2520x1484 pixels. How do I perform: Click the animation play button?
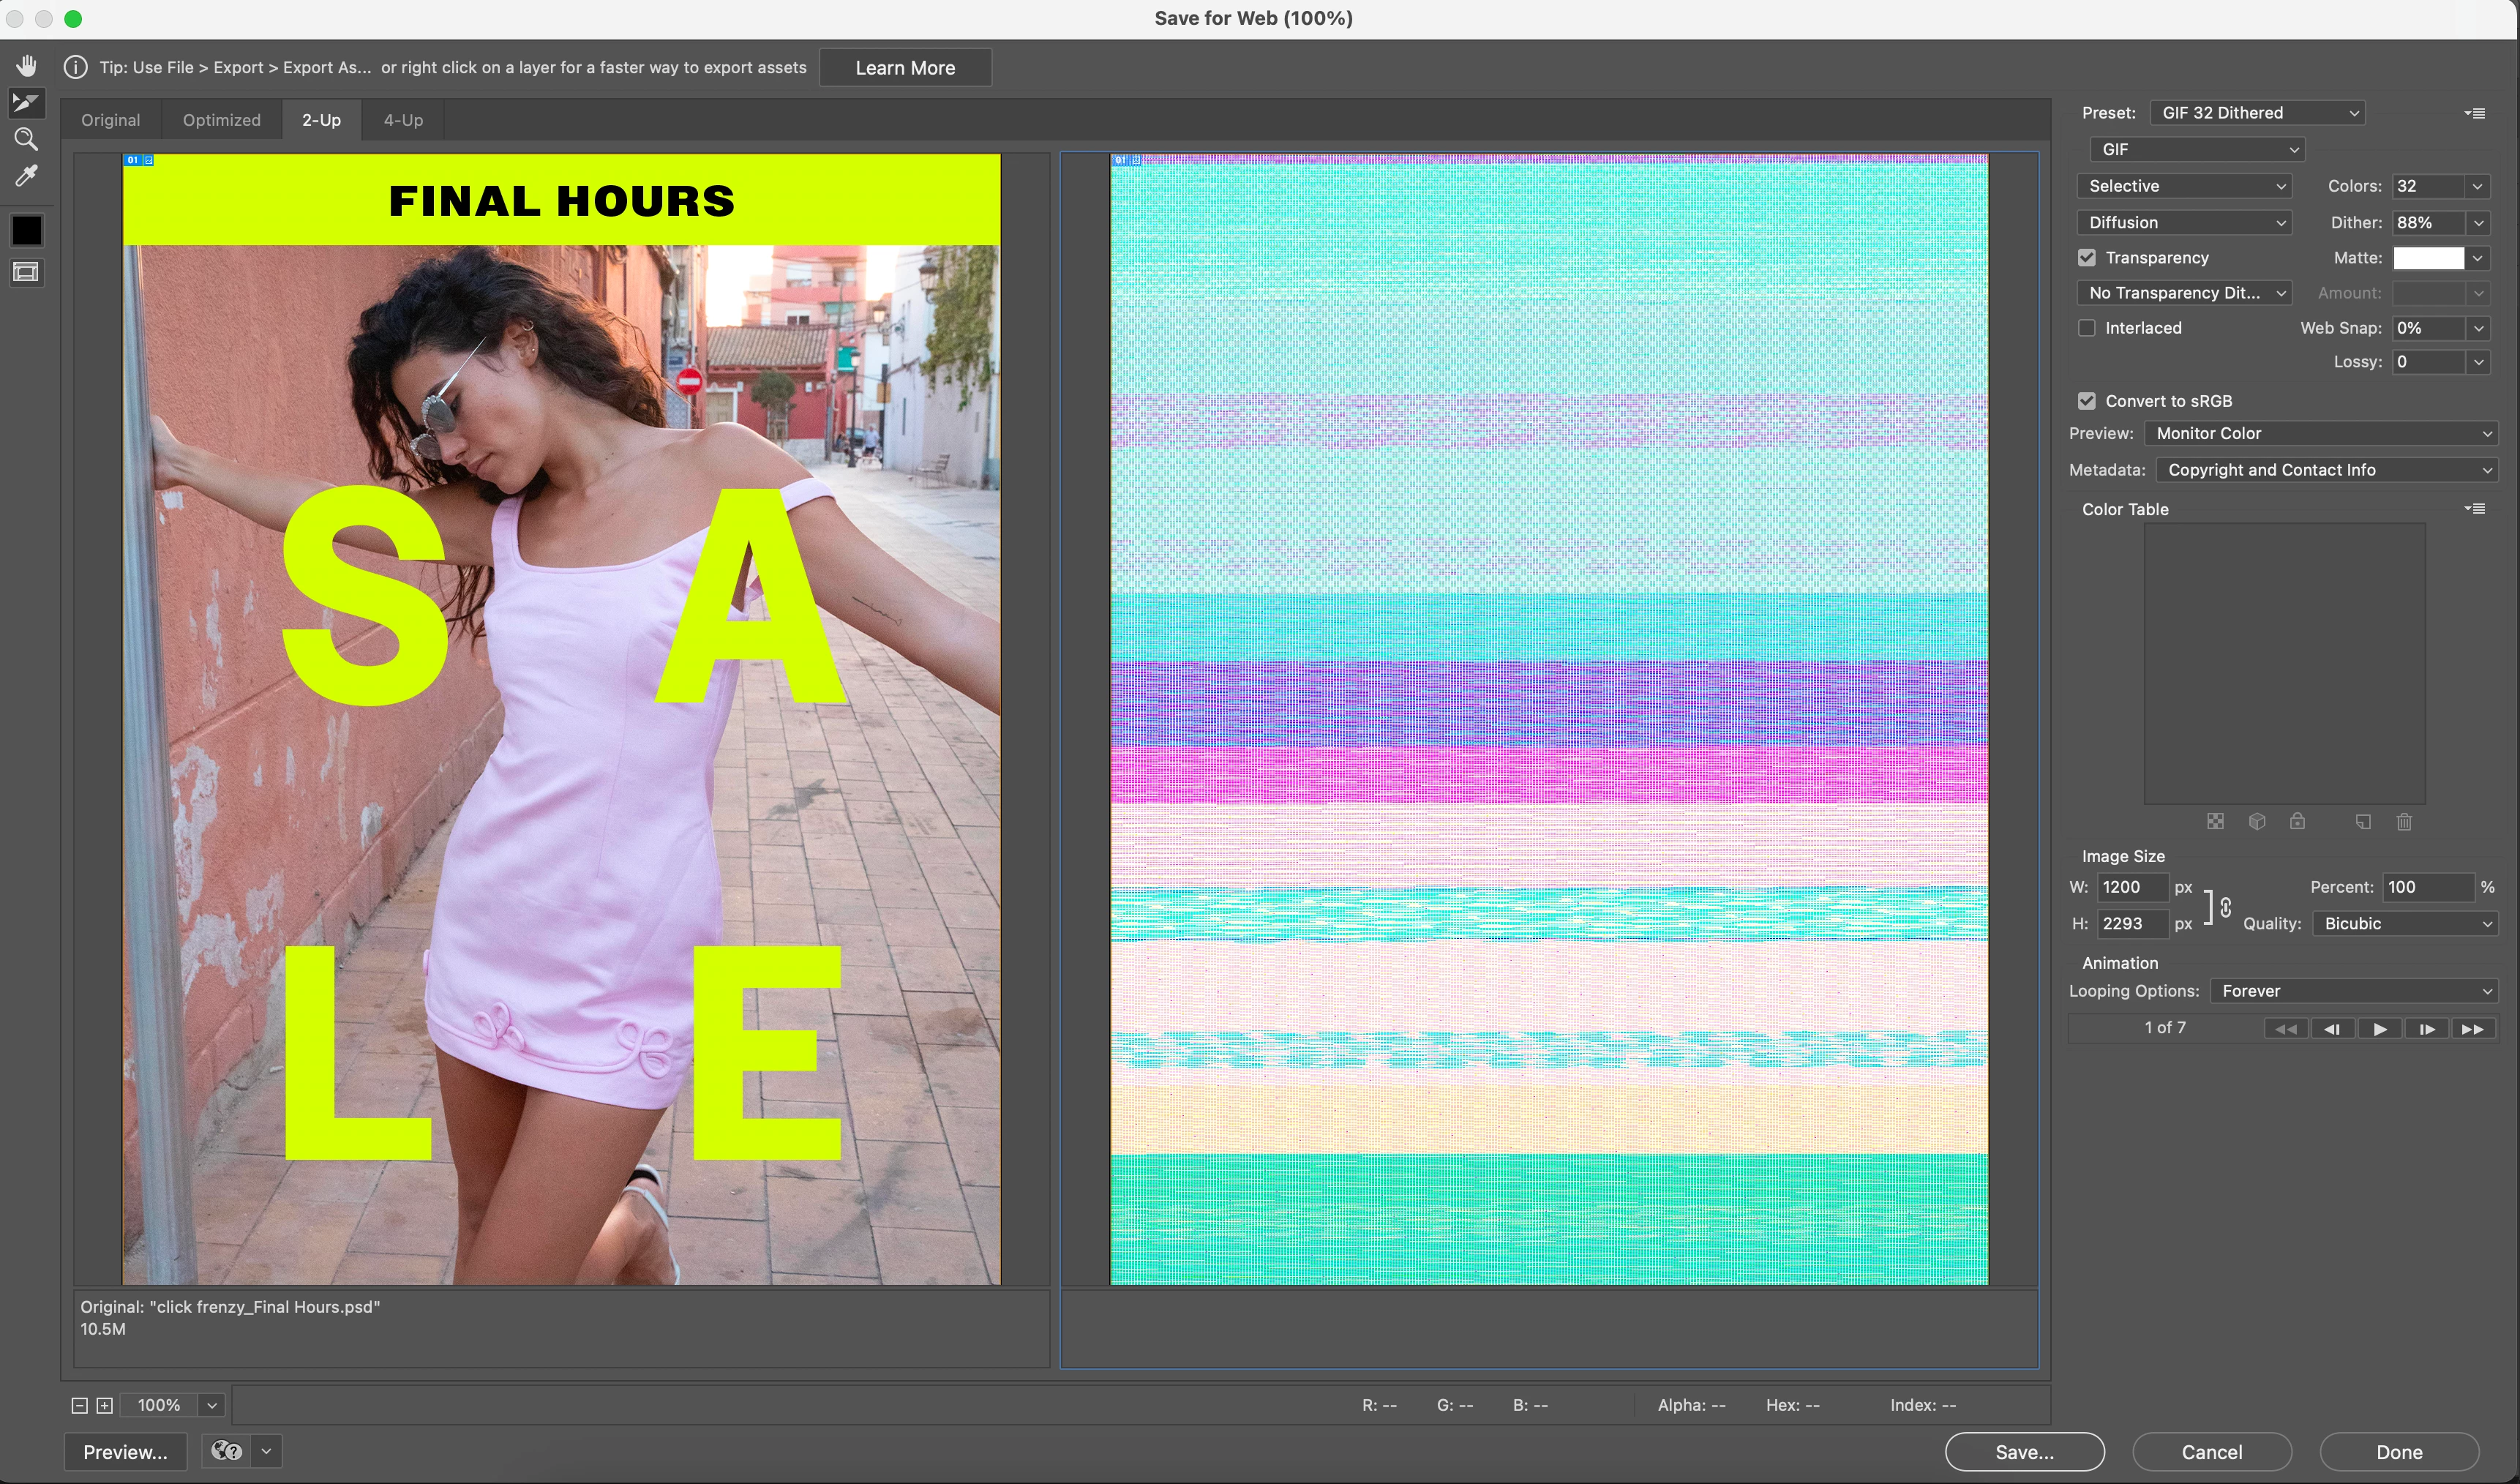[2380, 1029]
